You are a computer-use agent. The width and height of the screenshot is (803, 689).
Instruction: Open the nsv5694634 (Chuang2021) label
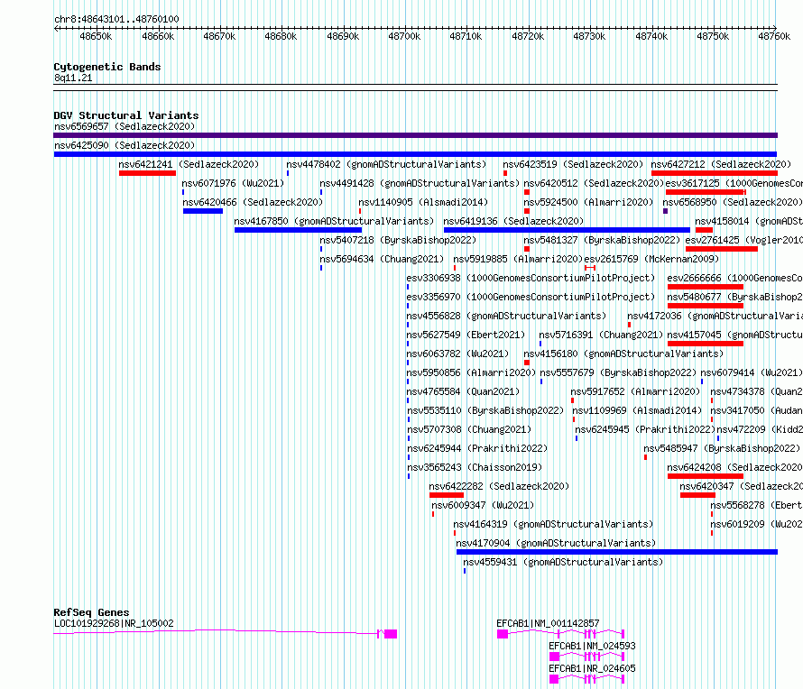pyautogui.click(x=382, y=259)
